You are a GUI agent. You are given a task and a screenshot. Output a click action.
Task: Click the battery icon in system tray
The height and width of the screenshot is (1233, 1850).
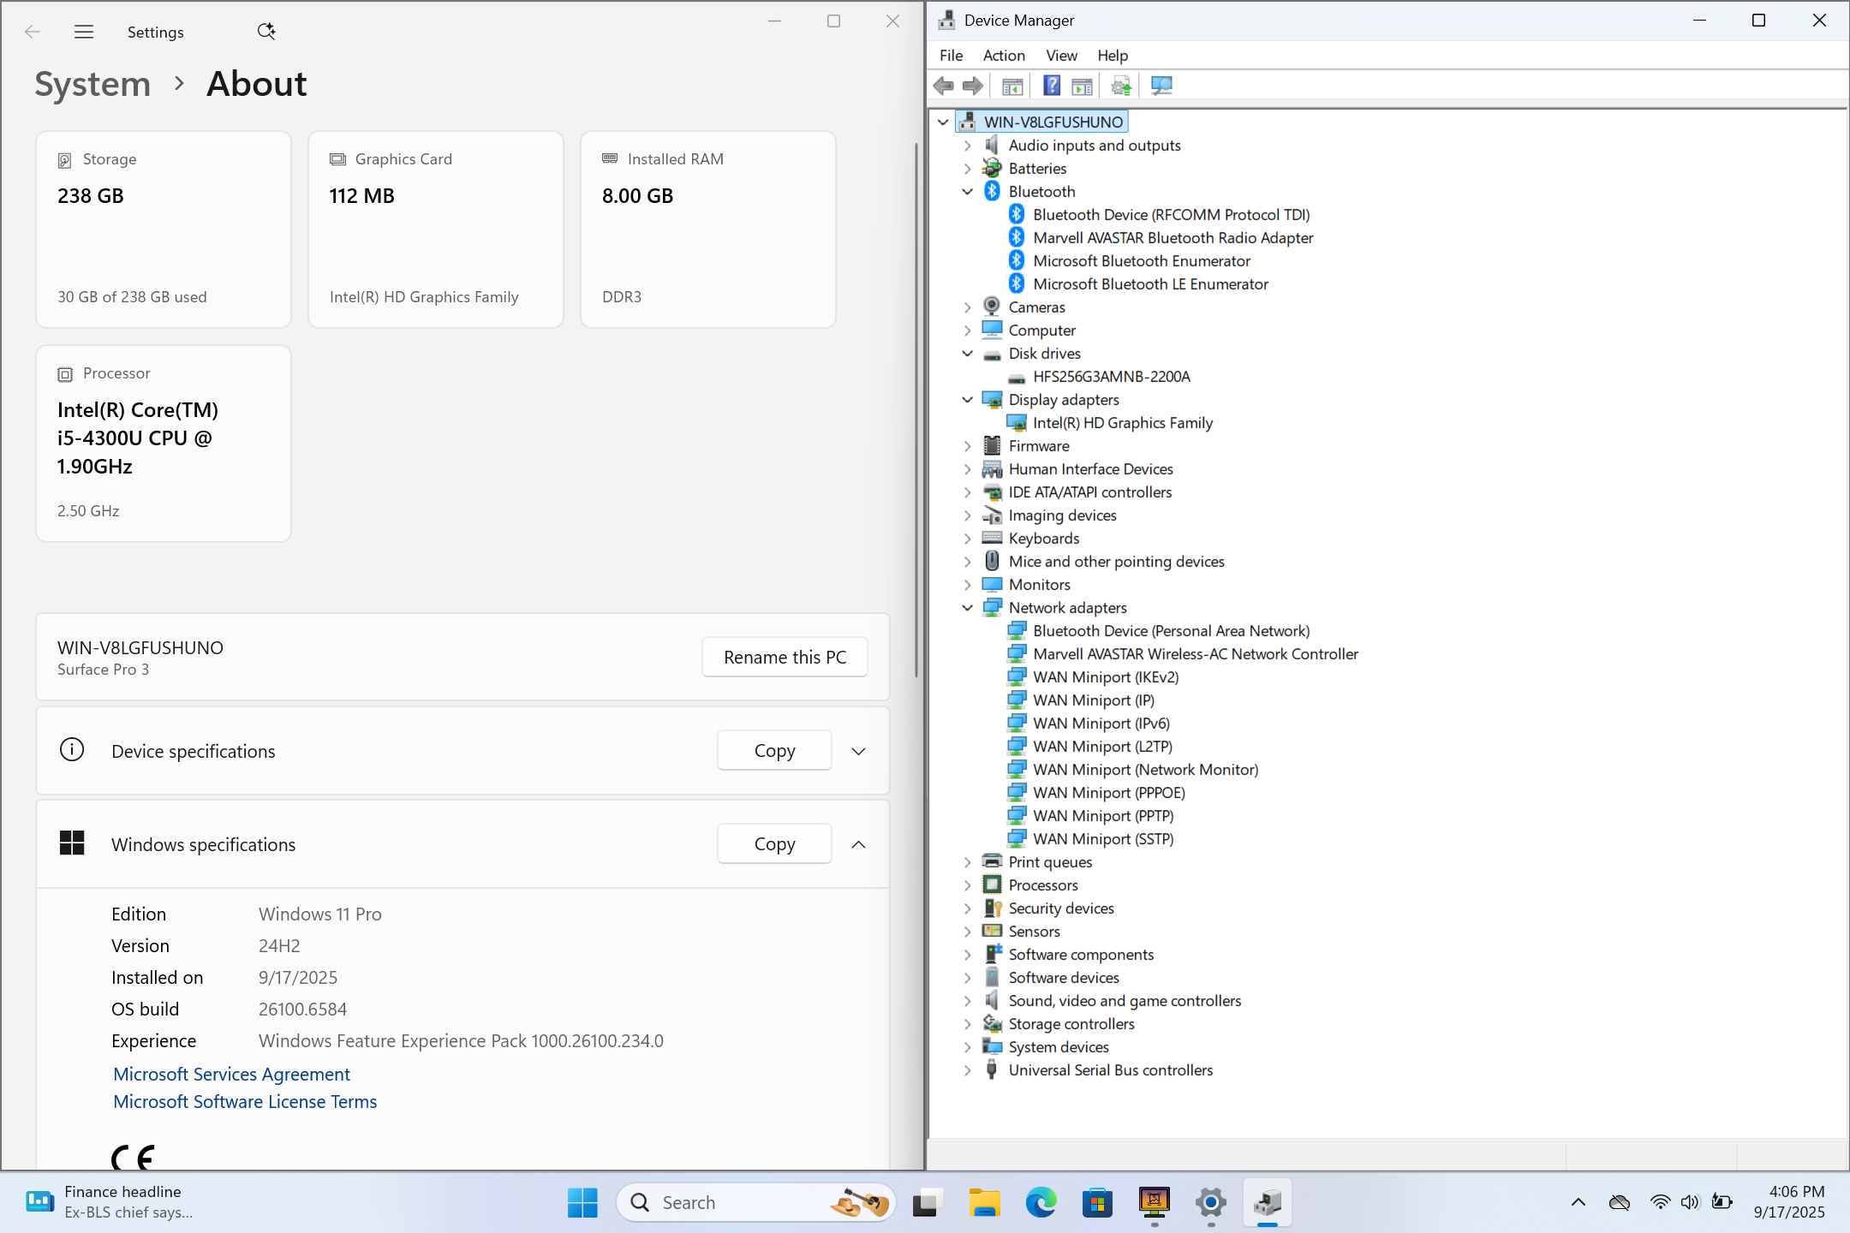[1722, 1202]
